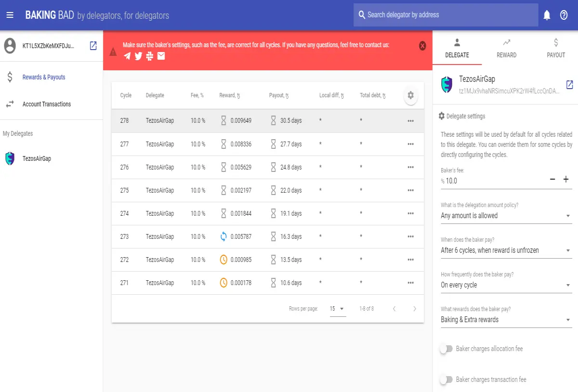Select payout value 10.6 days
Screen dimensions: 578x392
[291, 283]
